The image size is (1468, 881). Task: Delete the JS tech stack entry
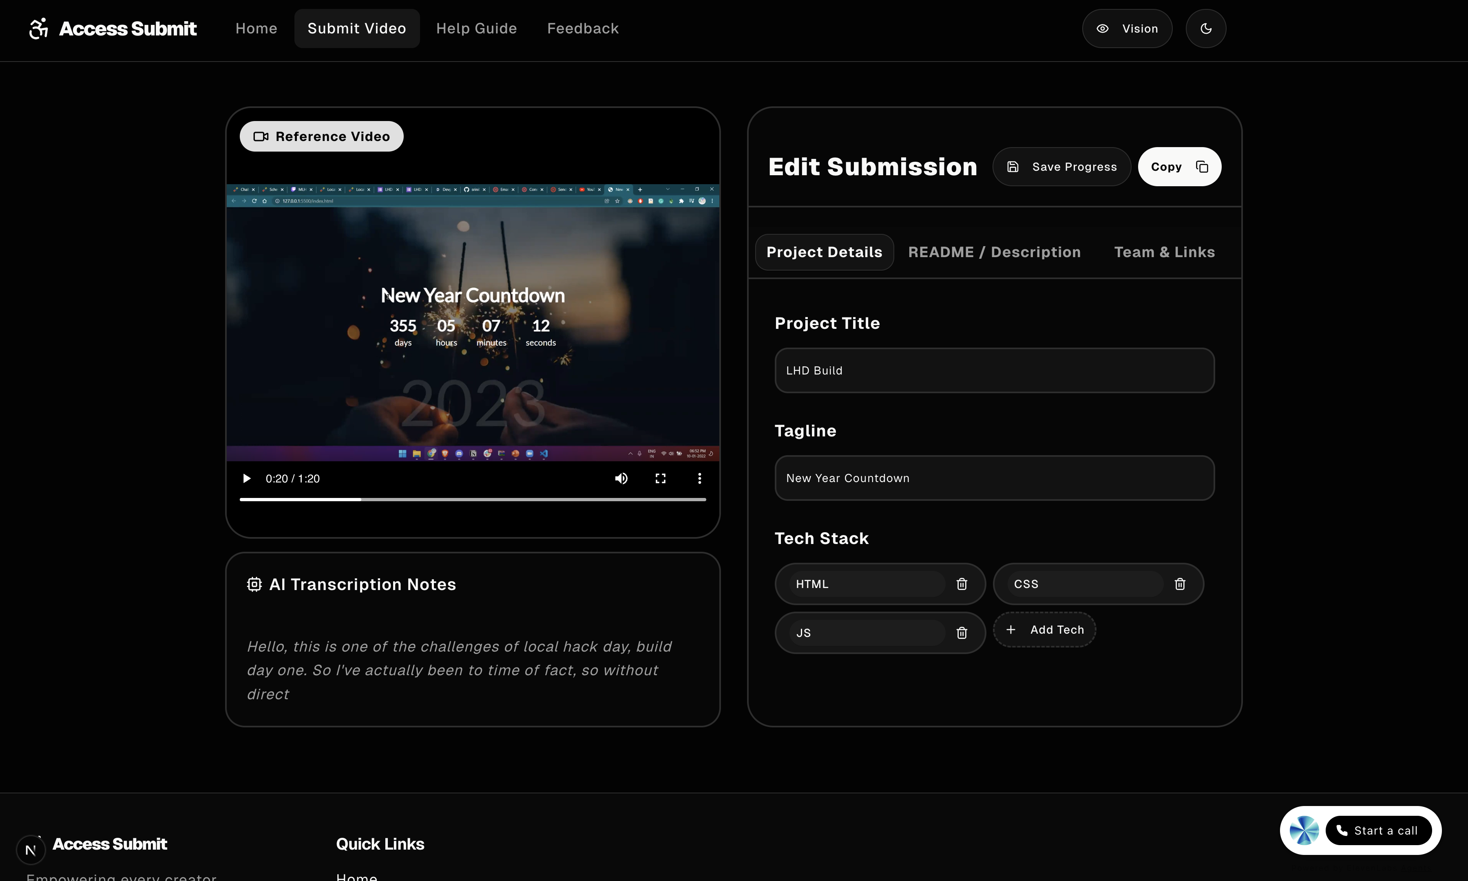pos(961,633)
